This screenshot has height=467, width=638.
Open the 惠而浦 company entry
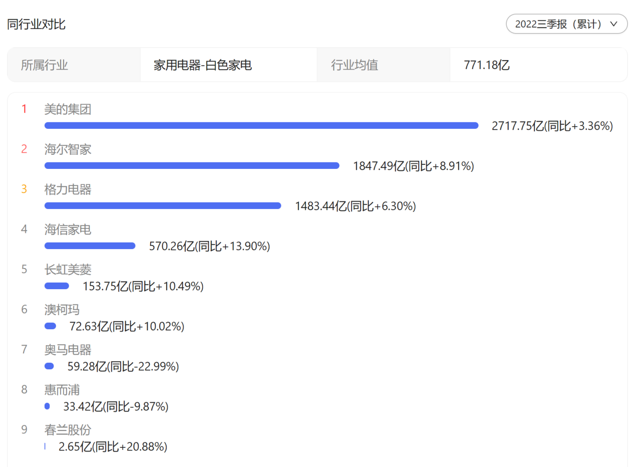point(62,390)
